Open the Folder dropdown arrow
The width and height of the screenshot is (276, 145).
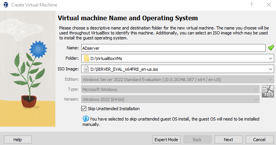point(271,59)
